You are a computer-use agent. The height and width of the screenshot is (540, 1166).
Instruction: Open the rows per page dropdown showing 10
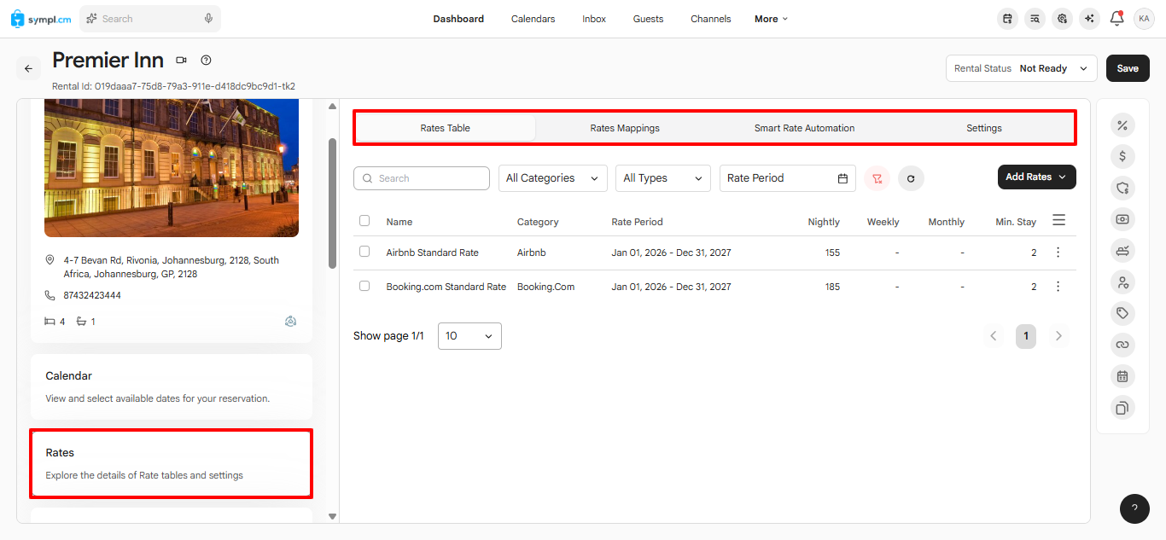[469, 336]
